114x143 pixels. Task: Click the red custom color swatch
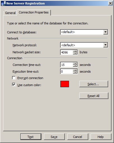pos(65,84)
